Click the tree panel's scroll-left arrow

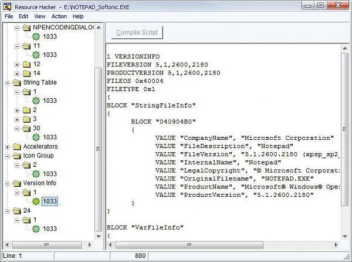click(7, 245)
